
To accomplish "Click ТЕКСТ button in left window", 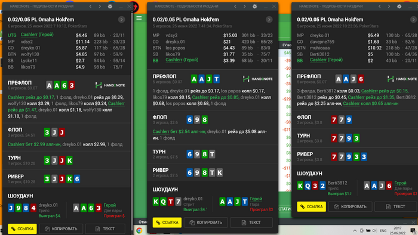I will [105, 228].
